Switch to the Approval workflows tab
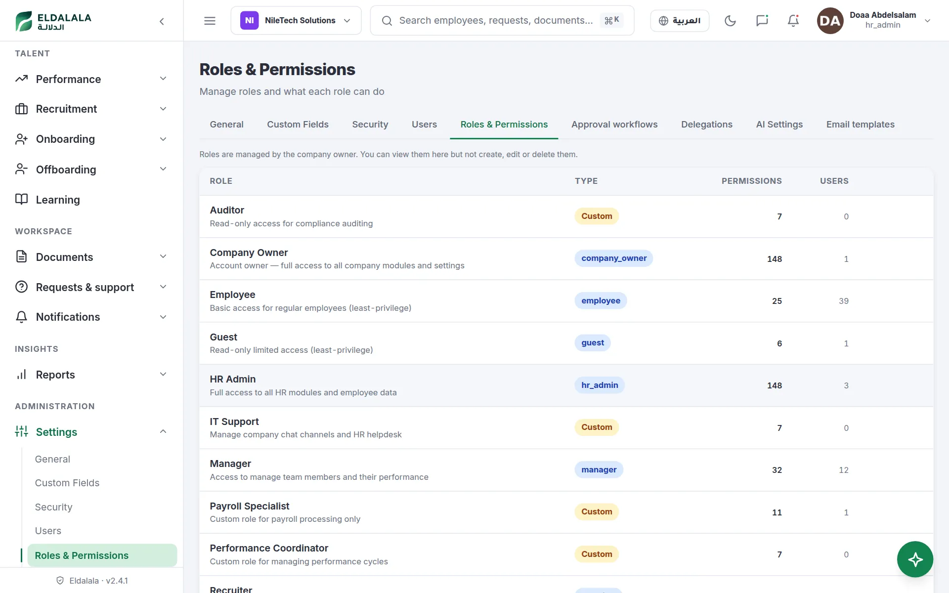 coord(614,125)
